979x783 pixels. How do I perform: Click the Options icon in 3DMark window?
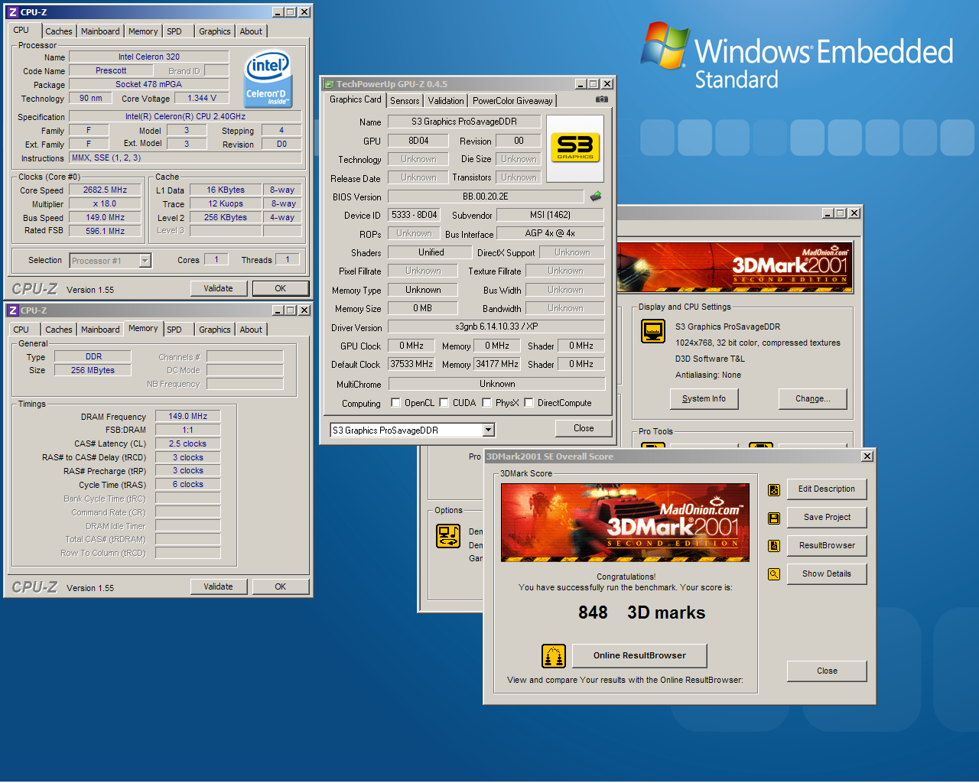448,536
